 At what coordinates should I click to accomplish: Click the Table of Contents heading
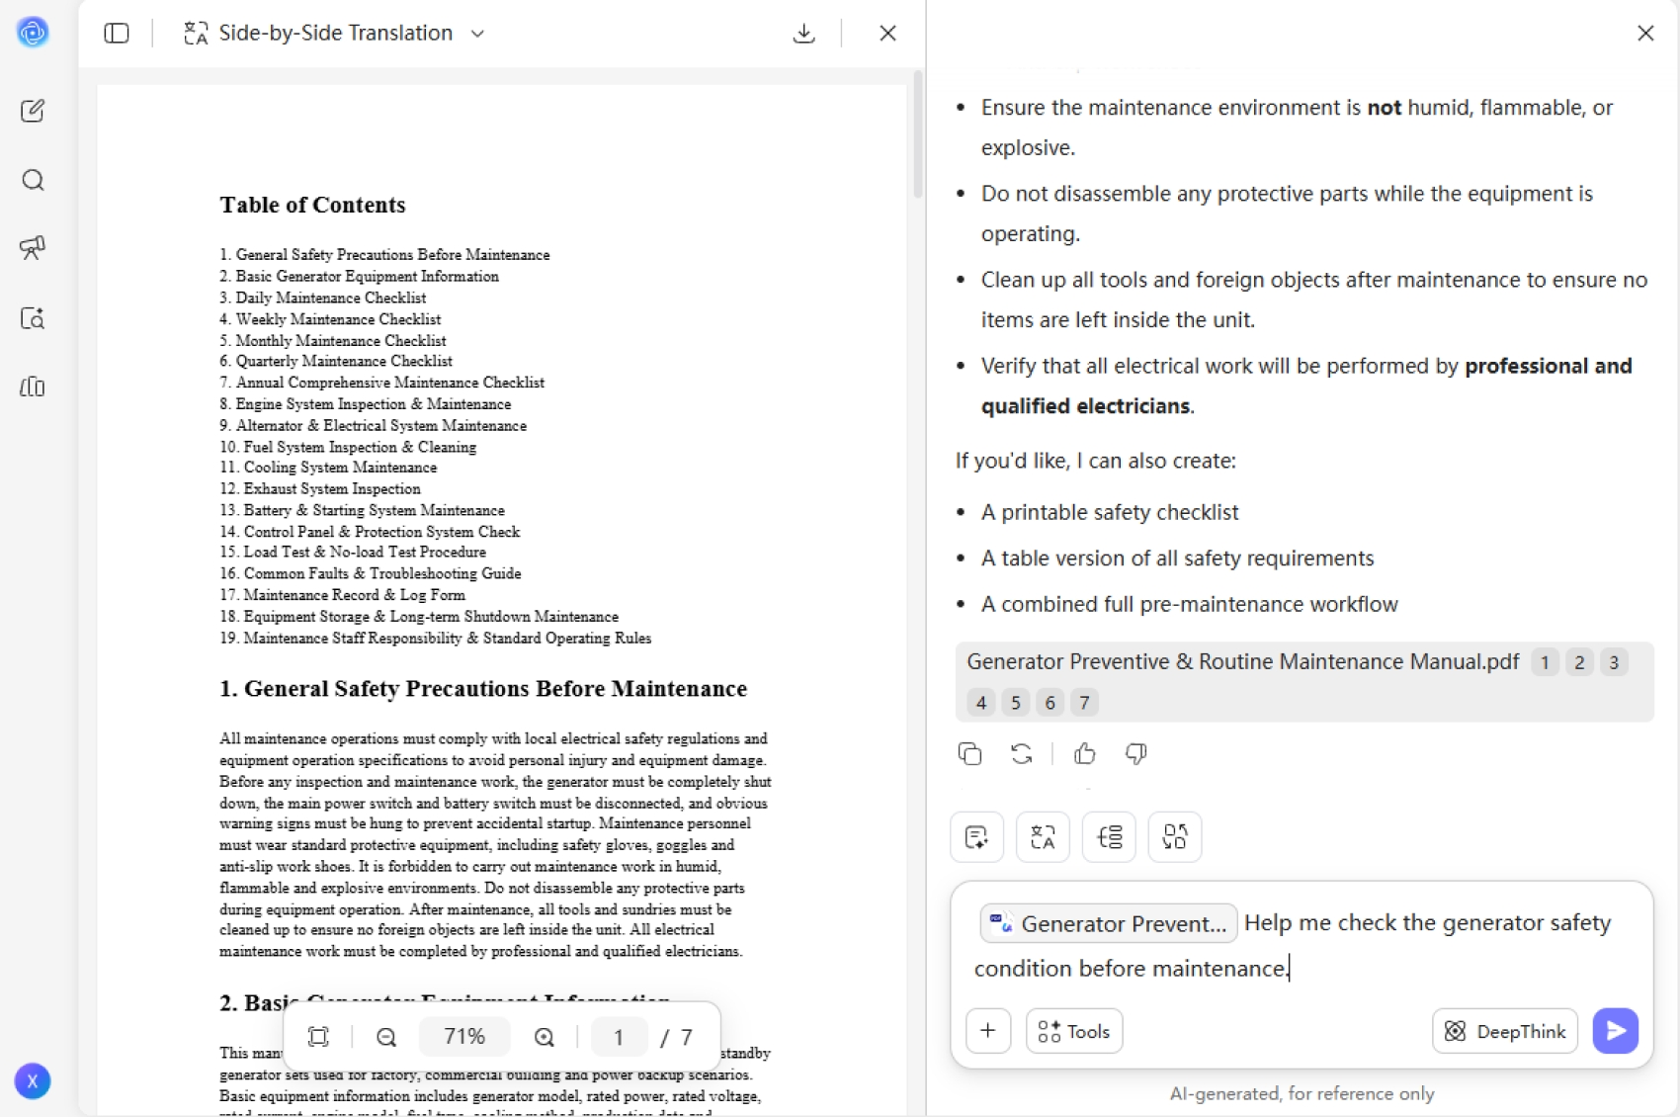point(312,205)
